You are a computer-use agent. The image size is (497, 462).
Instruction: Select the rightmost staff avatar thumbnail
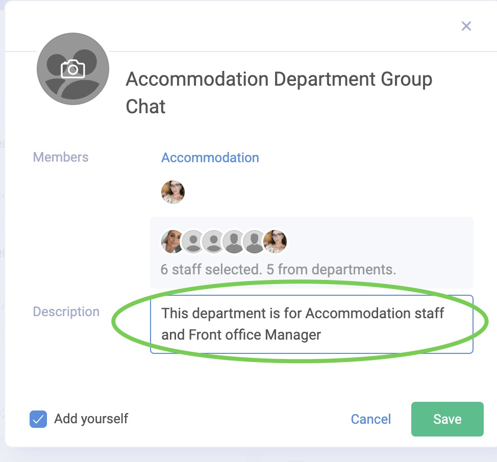[x=276, y=241]
